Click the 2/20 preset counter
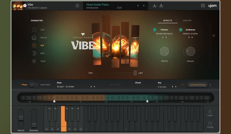The image size is (231, 134). pyautogui.click(x=119, y=8)
